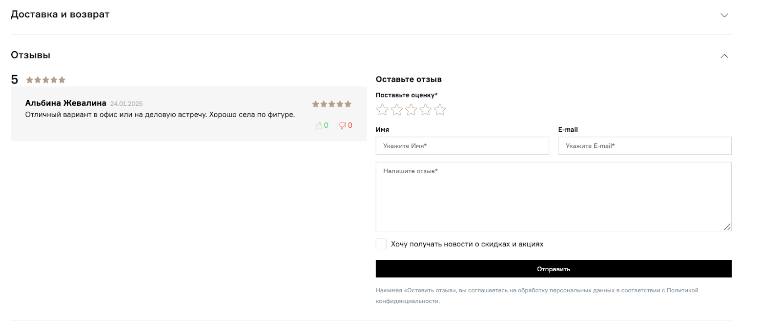
Task: Enable Хочу получать новости о скидках checkbox
Action: [x=381, y=244]
